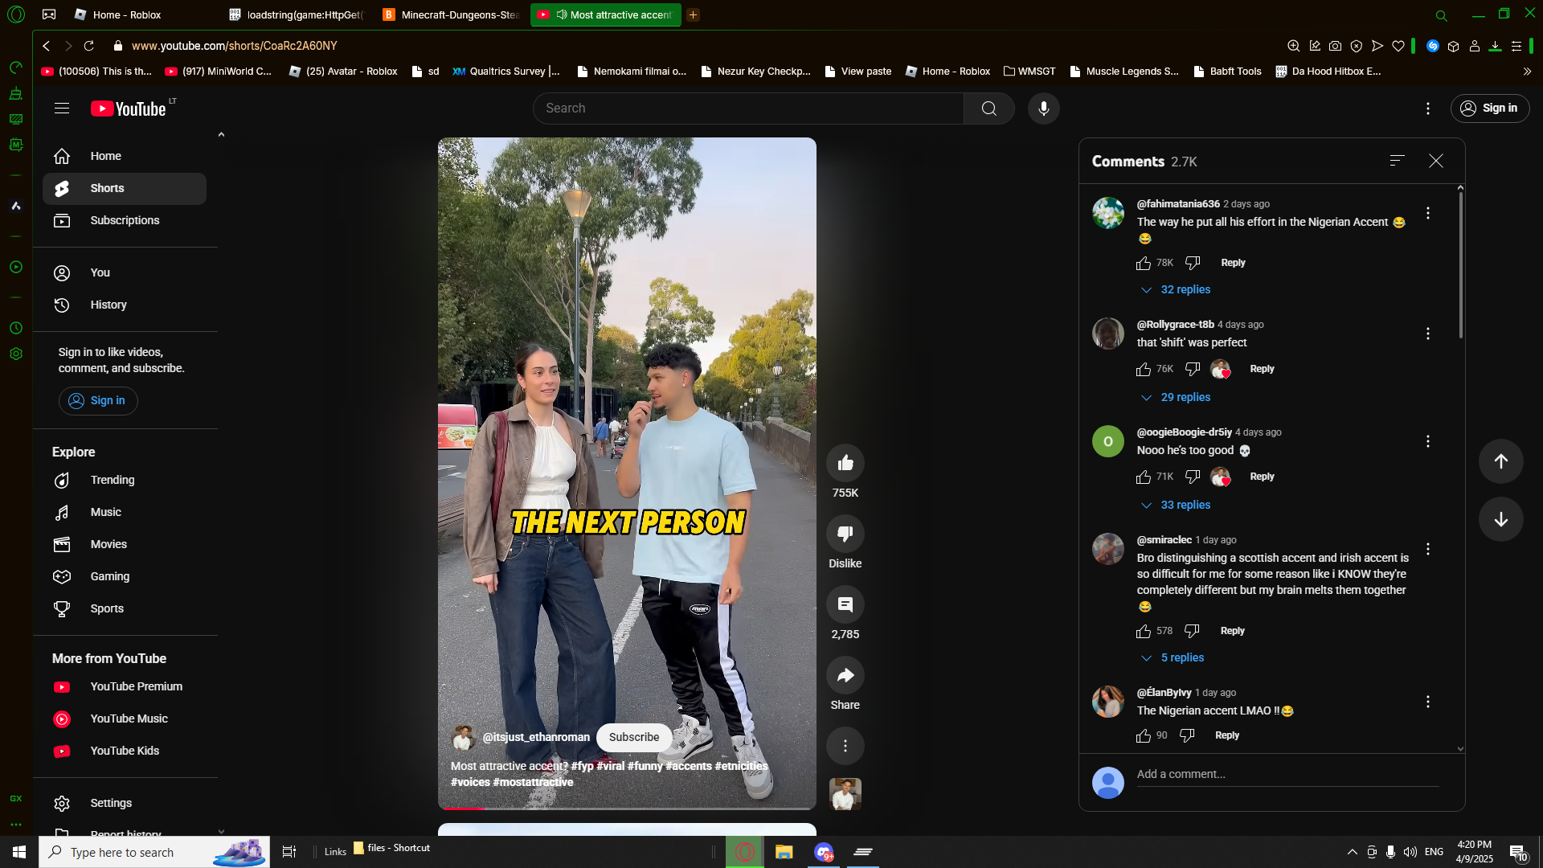Click the search magnifier button
The image size is (1543, 868).
988,108
